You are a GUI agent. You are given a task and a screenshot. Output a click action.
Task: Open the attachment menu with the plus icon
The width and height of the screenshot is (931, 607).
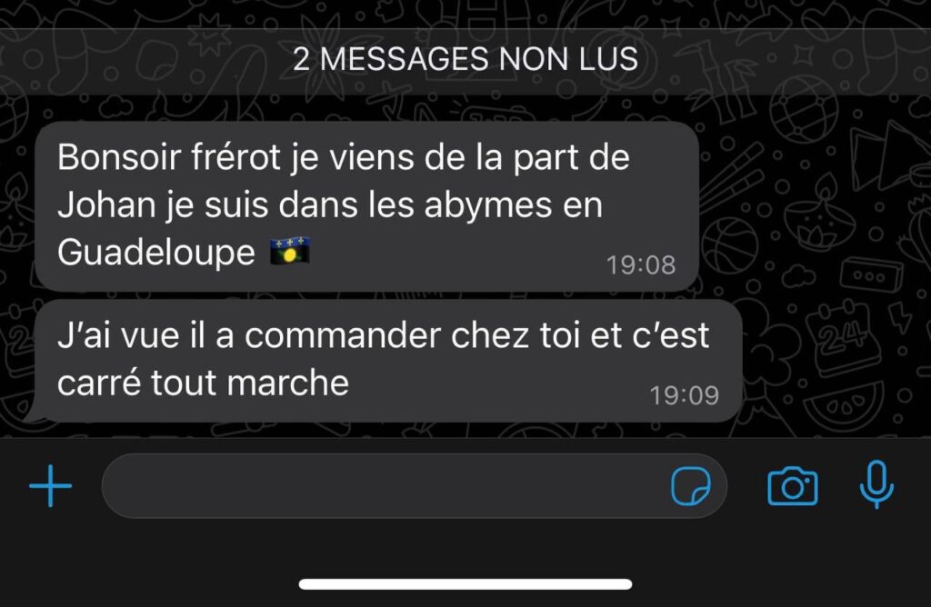[x=51, y=486]
